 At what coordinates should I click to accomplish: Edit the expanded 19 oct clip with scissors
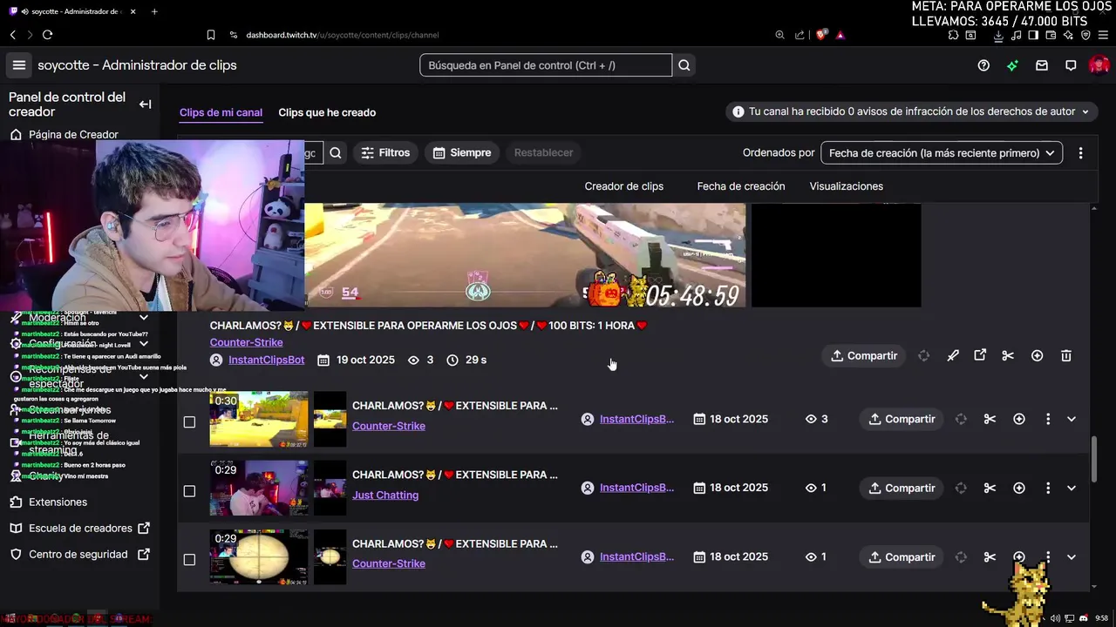tap(1008, 355)
